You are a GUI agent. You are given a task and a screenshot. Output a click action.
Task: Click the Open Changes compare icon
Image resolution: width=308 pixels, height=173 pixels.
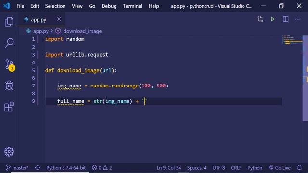[x=260, y=19]
